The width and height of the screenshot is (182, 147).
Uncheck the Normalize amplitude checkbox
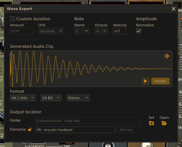coord(139,31)
